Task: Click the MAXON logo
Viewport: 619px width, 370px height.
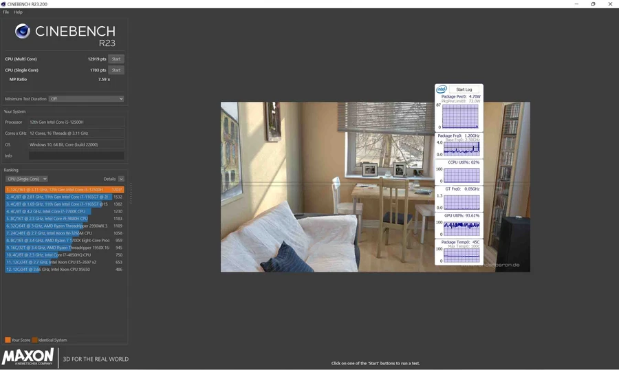Action: (28, 356)
